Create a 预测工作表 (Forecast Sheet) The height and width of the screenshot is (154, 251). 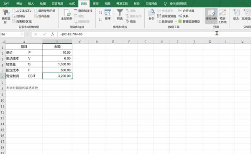click(223, 16)
